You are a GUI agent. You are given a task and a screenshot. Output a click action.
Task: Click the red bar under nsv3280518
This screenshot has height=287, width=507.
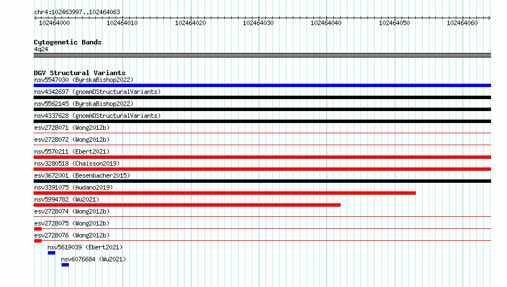point(262,169)
